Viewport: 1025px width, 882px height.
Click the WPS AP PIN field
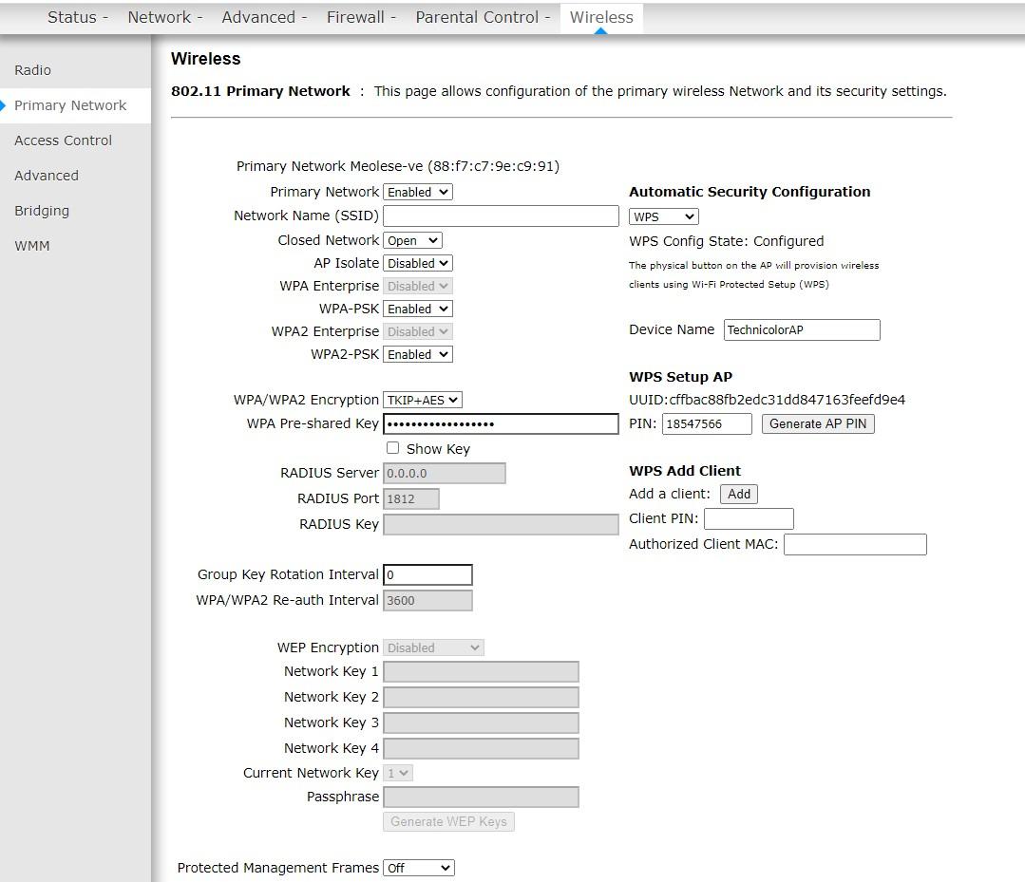tap(707, 424)
